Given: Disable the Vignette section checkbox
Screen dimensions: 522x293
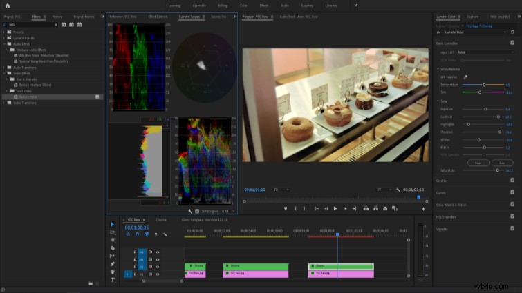Looking at the screenshot, I should coord(512,229).
